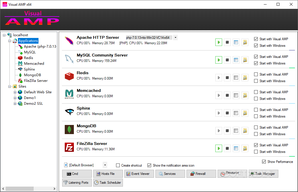This screenshot has height=192, width=298.
Task: Start the Redis service play icon
Action: point(218,78)
